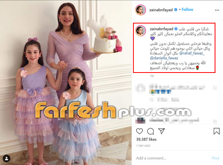Click the Post comment button

coord(215,158)
